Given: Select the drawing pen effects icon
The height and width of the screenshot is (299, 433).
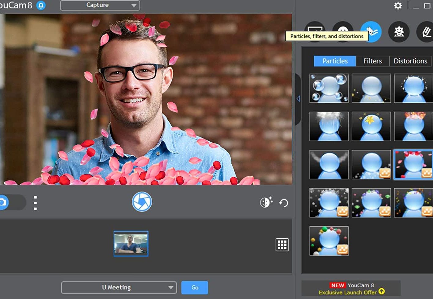Looking at the screenshot, I should pos(426,32).
